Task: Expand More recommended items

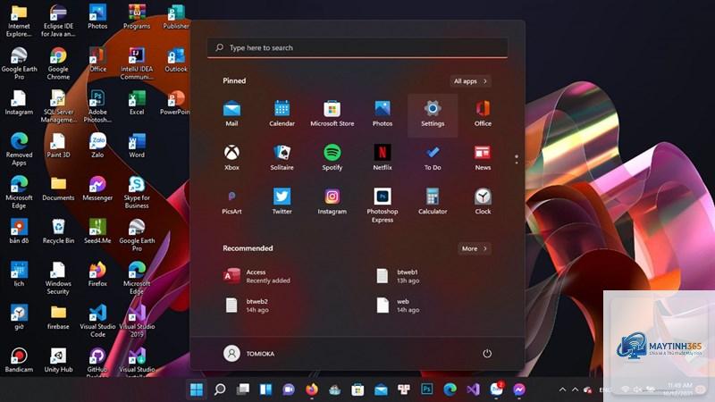Action: point(475,248)
